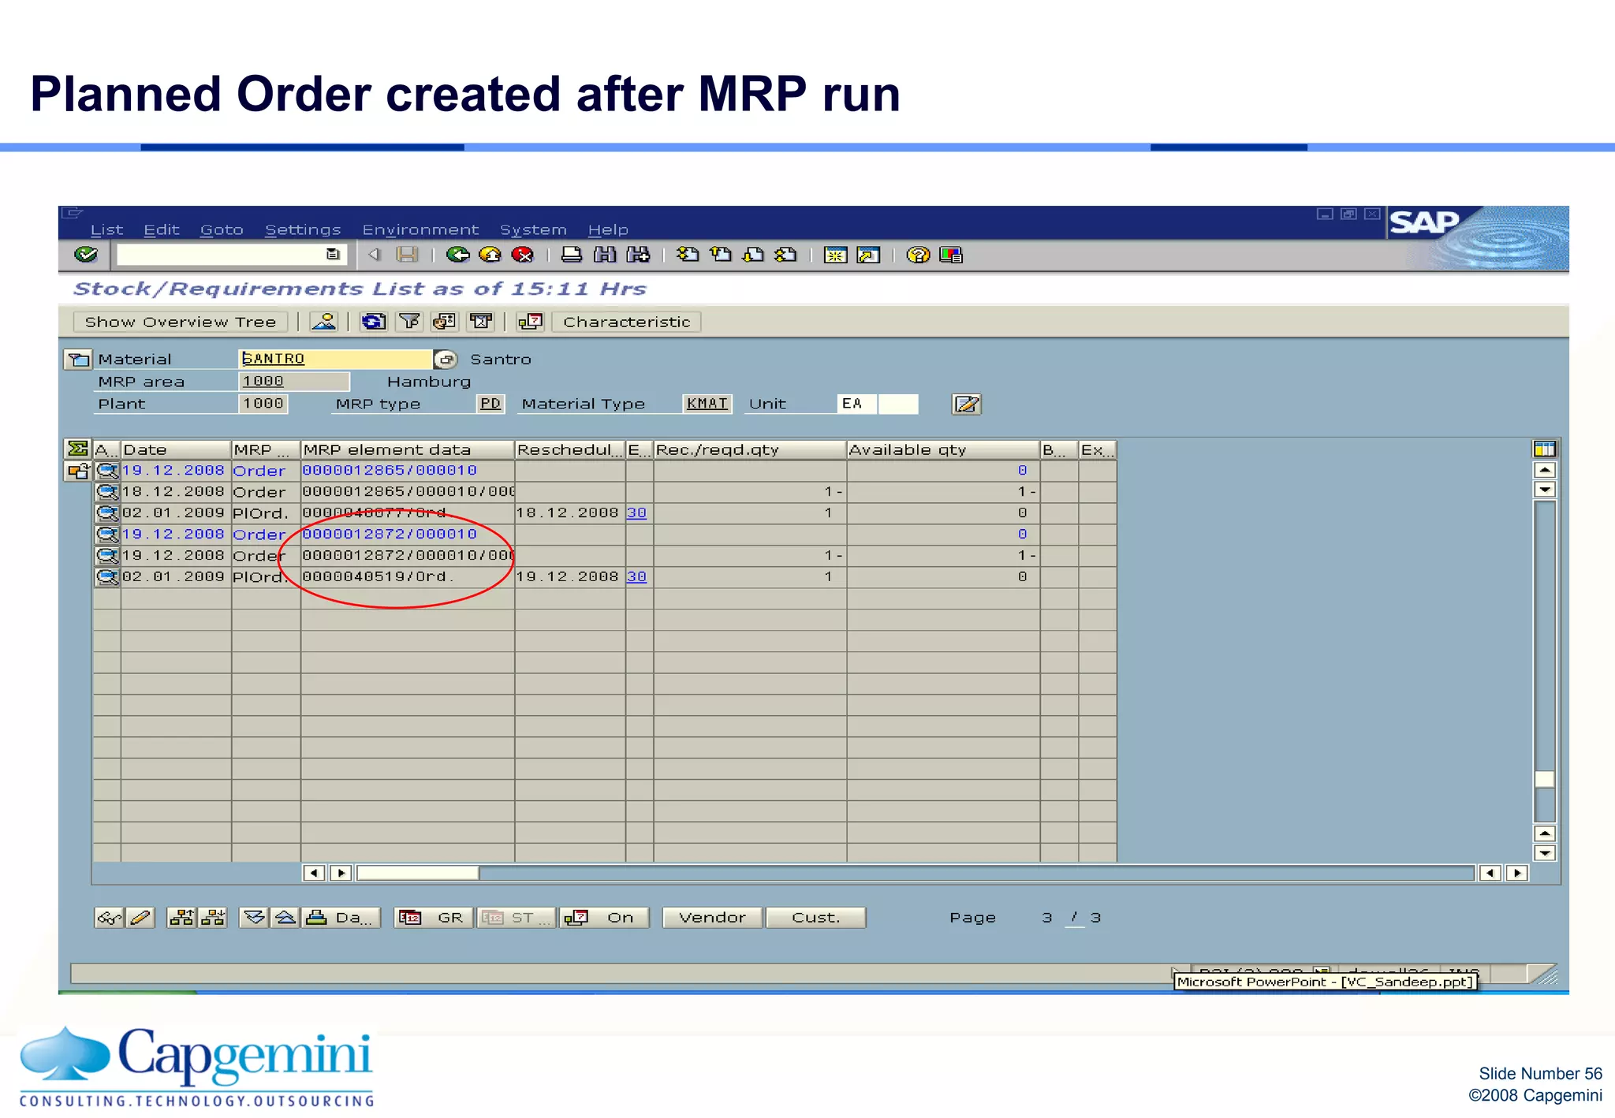Click the Find binoculars icon
Screen dimensions: 1615x1118
coord(605,255)
